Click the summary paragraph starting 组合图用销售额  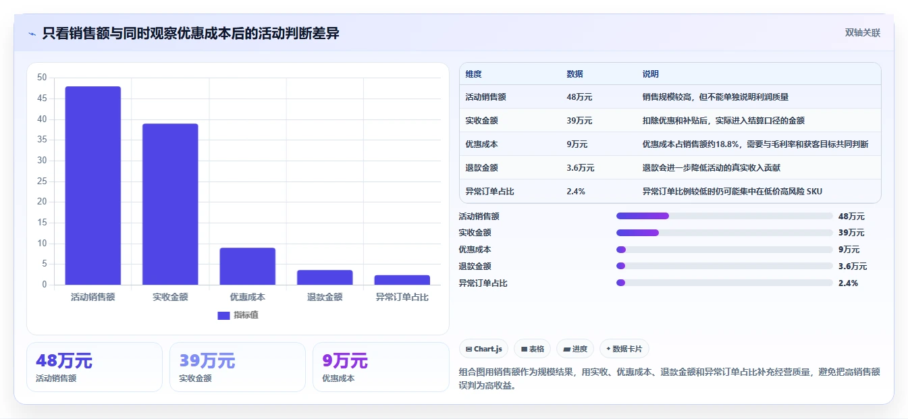pos(670,379)
